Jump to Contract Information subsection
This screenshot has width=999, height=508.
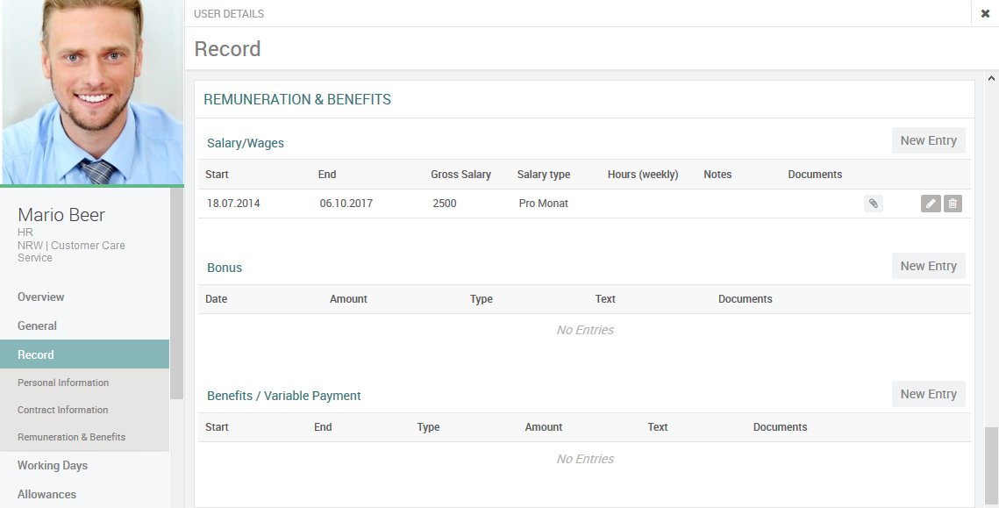click(63, 410)
